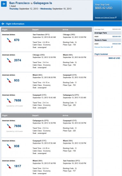Viewport: 122px width, 176px height.
Task: Click the Flight Information header tab
Action: click(15, 24)
